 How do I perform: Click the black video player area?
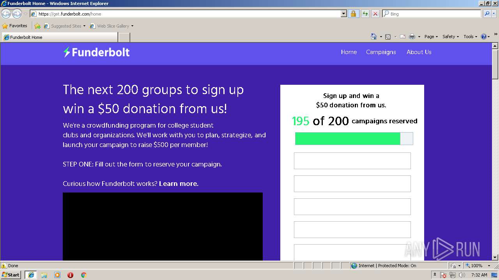click(x=163, y=226)
